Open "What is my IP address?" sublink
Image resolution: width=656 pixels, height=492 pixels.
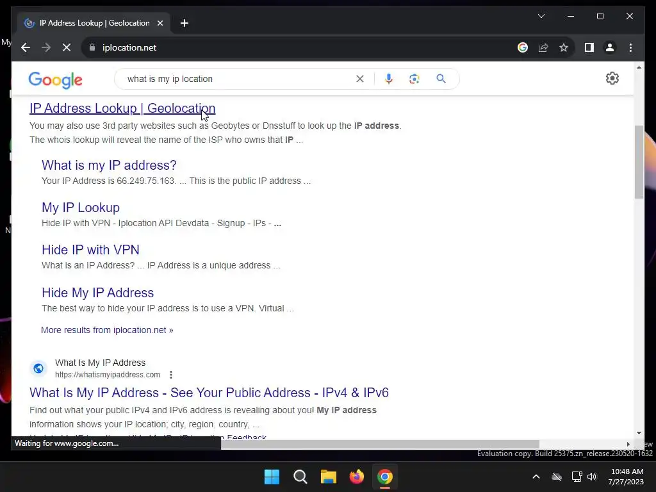(109, 165)
